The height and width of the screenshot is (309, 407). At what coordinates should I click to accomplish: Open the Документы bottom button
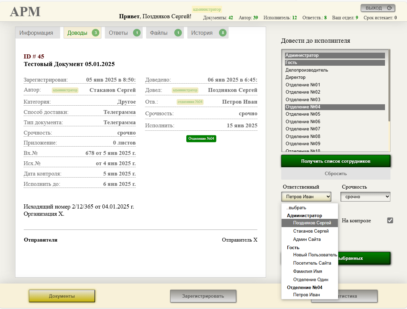62,296
